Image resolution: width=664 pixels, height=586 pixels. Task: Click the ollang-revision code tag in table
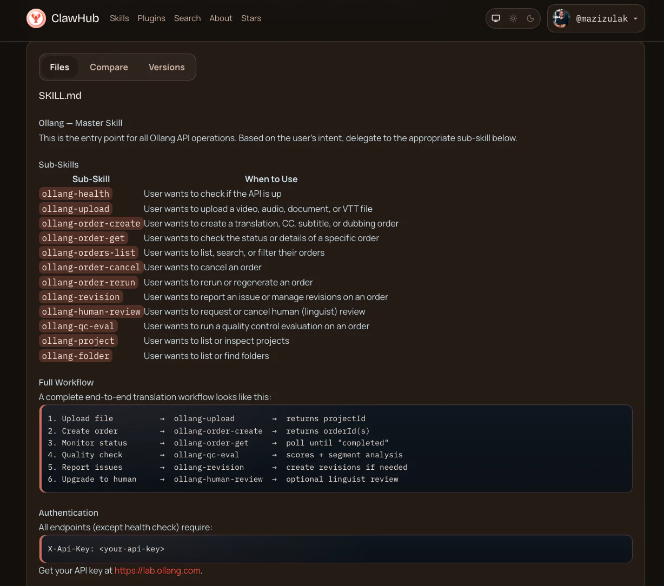[x=81, y=297]
